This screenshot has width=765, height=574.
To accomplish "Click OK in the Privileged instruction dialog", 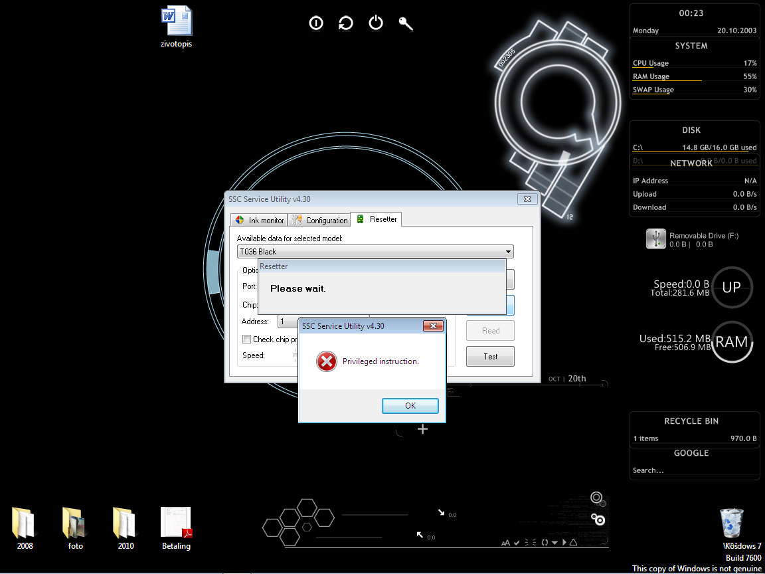I will point(410,406).
